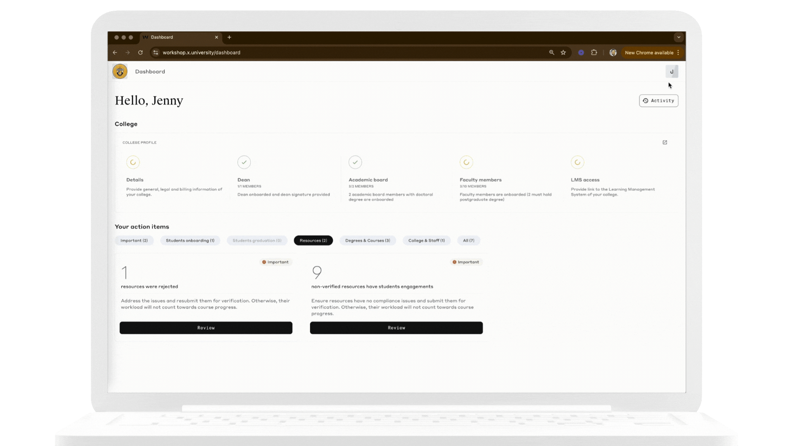Click 'Your action items' heading
793x446 pixels.
pos(142,227)
